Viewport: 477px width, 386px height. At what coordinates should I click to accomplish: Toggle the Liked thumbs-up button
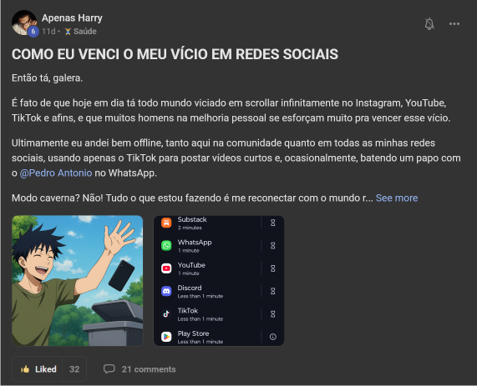click(x=37, y=369)
